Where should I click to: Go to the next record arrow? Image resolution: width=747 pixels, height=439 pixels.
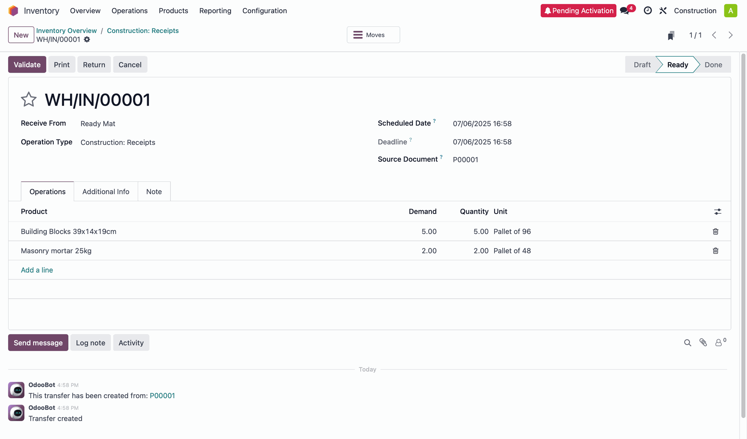click(x=730, y=35)
